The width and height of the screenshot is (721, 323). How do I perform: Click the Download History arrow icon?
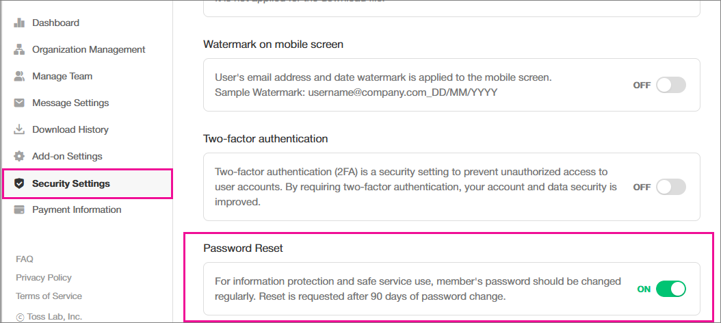point(19,129)
